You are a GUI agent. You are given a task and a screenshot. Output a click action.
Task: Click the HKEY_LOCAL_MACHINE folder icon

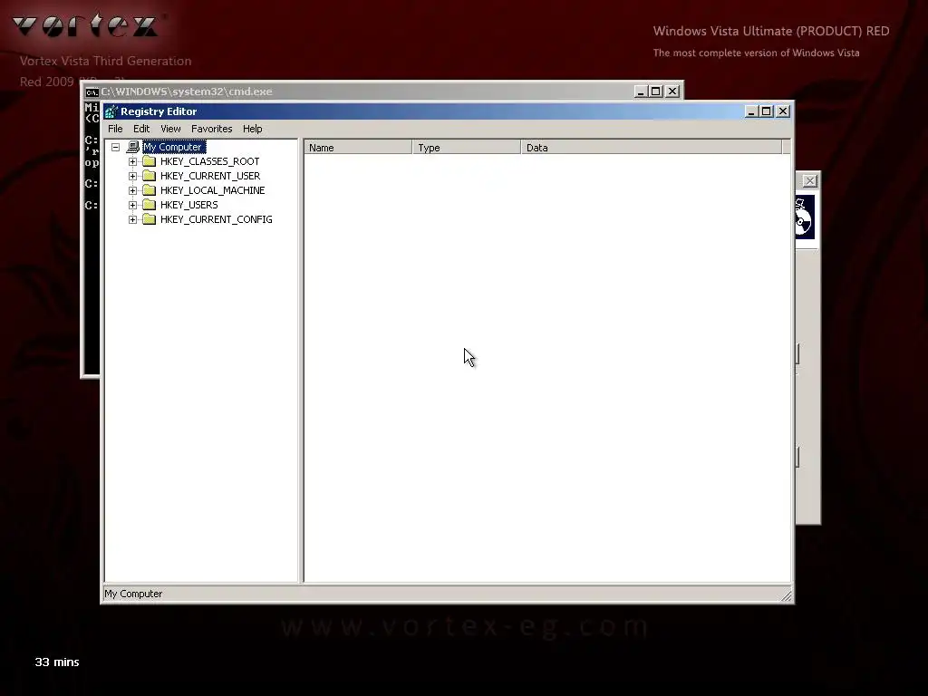[x=150, y=190]
